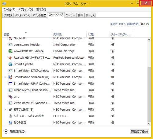Open the オプション(O) menu
Screen dimensions: 153x139
(26, 9)
